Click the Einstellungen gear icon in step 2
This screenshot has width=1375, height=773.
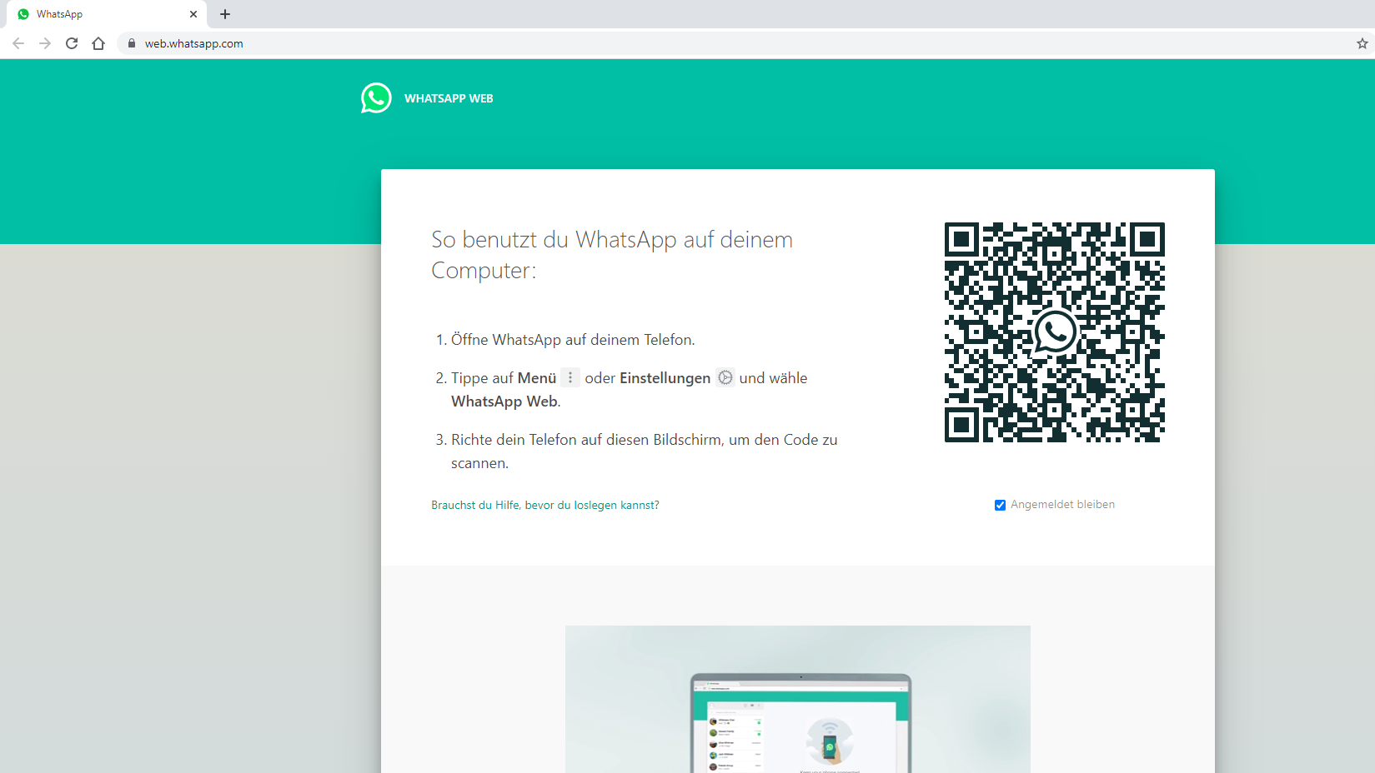[725, 377]
